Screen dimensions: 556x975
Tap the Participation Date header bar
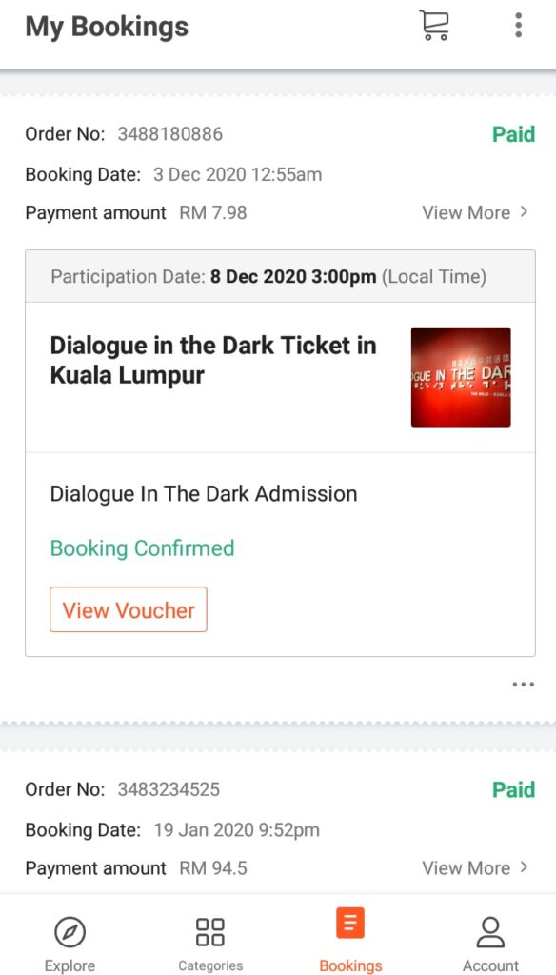pos(278,276)
